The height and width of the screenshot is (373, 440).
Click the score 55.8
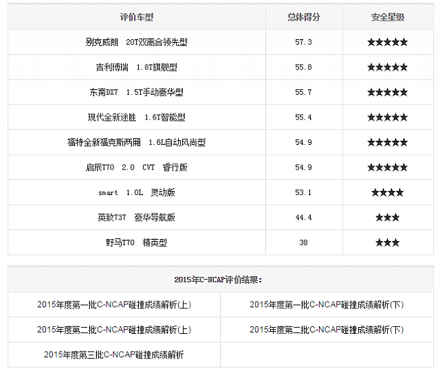coord(303,67)
